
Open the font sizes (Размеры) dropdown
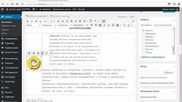coord(49,25)
